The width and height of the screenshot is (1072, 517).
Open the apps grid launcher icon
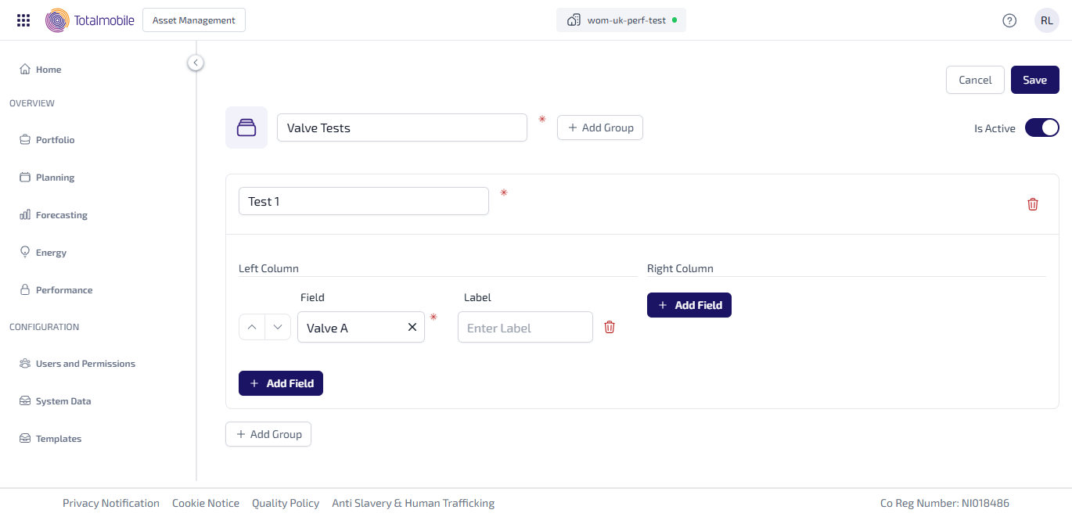[x=23, y=20]
